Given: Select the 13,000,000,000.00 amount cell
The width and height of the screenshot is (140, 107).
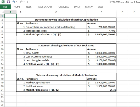Looking at the screenshot, I should [101, 53].
